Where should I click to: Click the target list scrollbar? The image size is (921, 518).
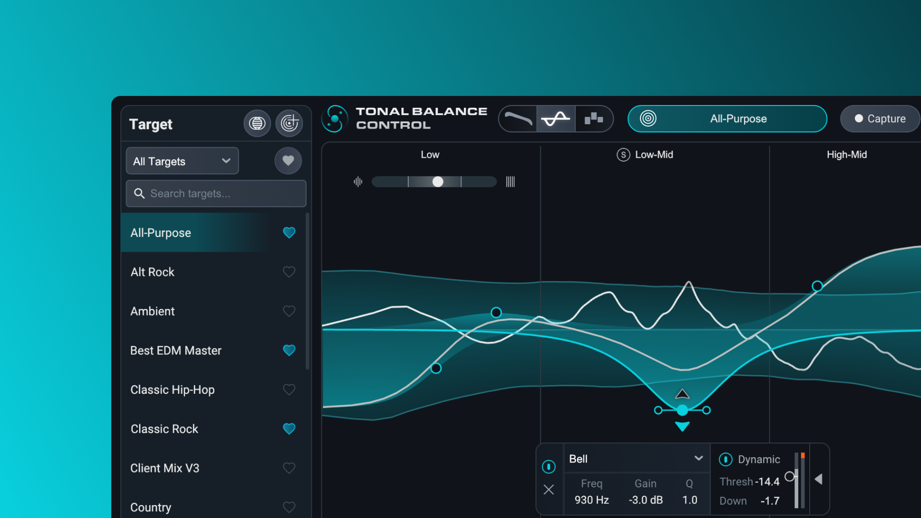coord(307,291)
